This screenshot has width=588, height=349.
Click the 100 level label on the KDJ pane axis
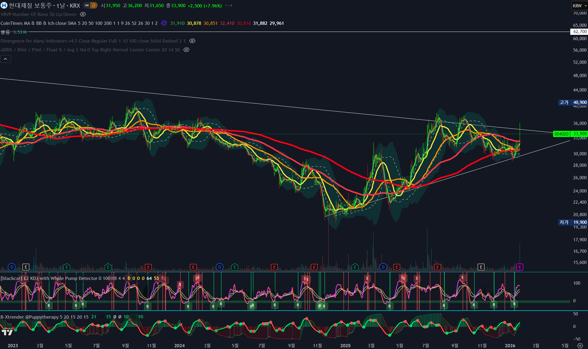[x=577, y=283]
